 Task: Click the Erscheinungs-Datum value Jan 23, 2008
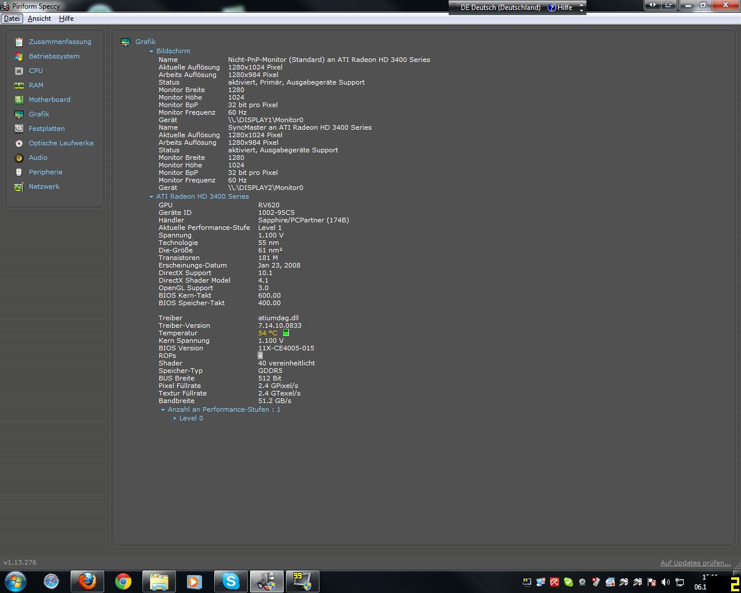point(279,265)
